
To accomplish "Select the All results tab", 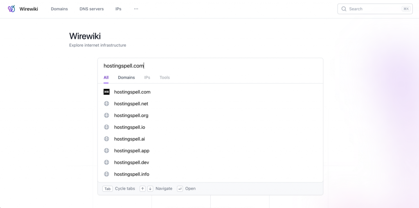I will [x=106, y=77].
